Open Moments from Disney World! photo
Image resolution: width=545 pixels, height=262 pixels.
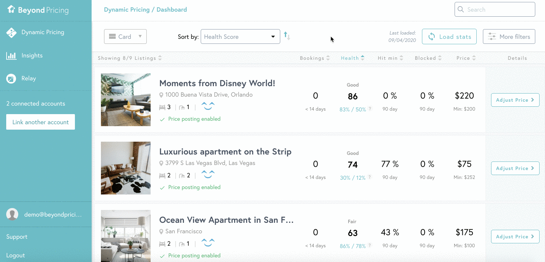point(126,100)
